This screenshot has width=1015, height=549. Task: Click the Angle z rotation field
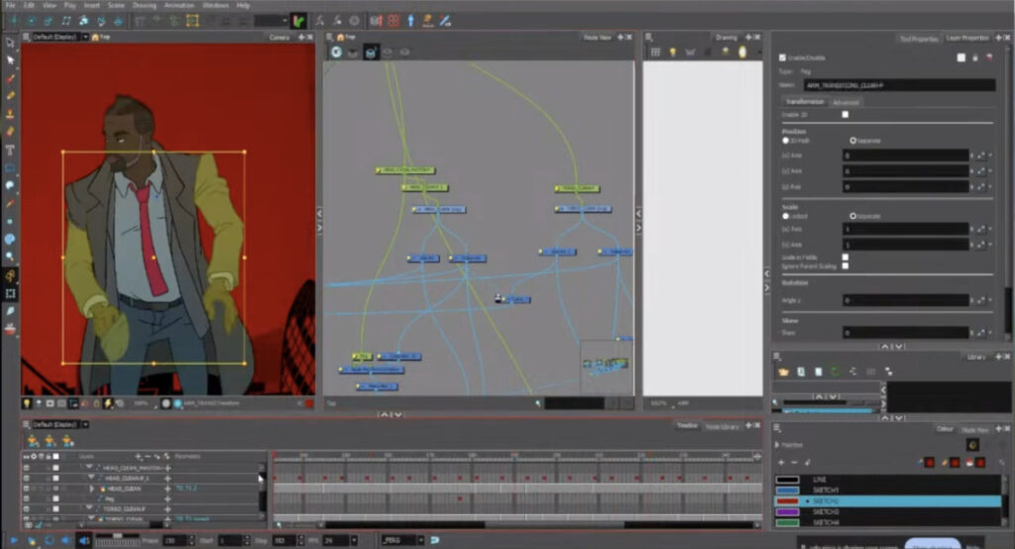905,300
